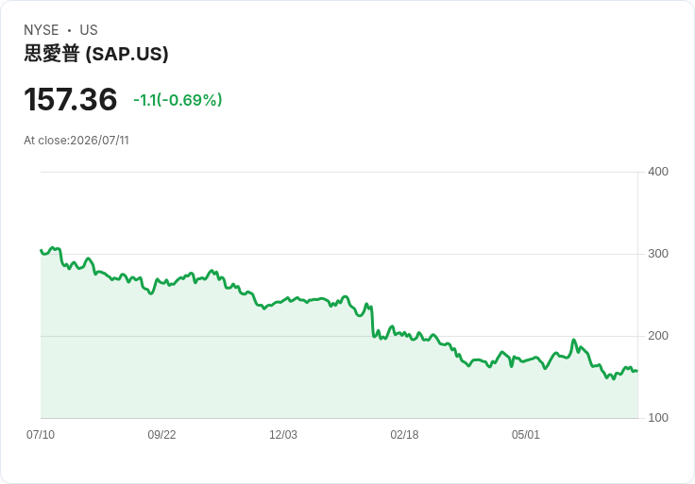
Task: Click the 300 y-axis label
Action: [x=658, y=254]
